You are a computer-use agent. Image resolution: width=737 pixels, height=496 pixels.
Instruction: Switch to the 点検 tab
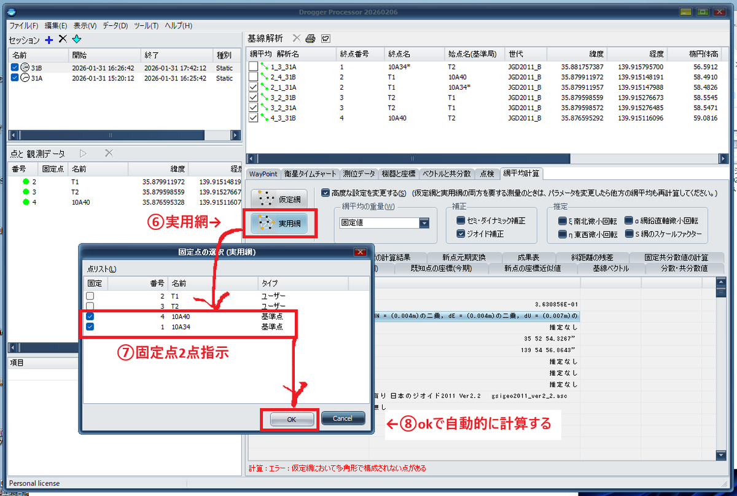point(486,174)
